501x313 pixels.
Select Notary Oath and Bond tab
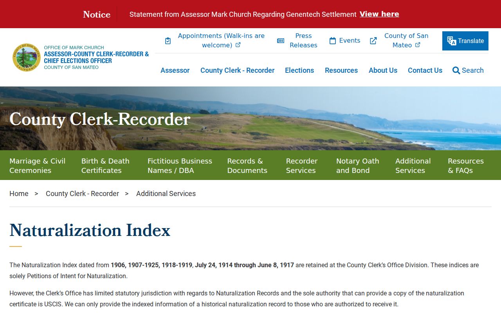coord(358,165)
